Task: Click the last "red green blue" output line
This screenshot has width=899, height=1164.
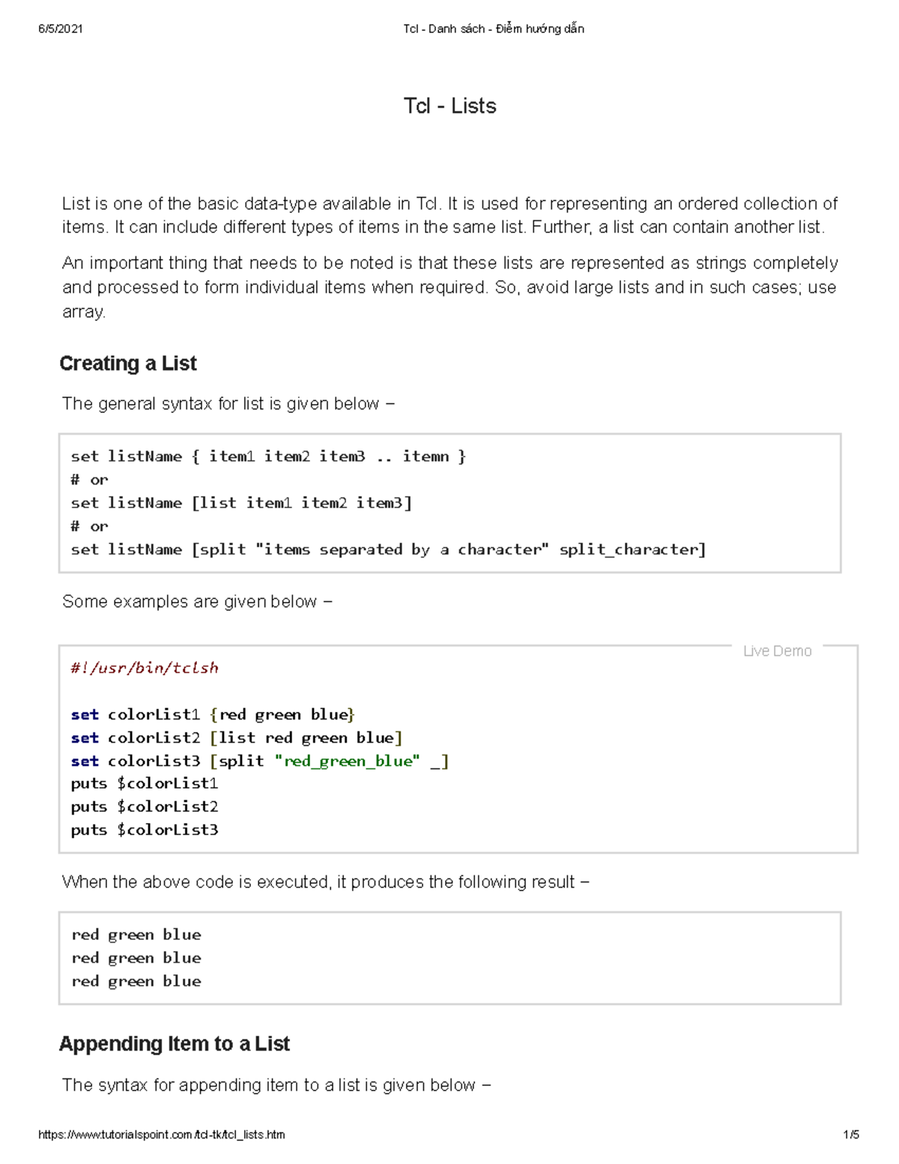Action: [x=136, y=981]
